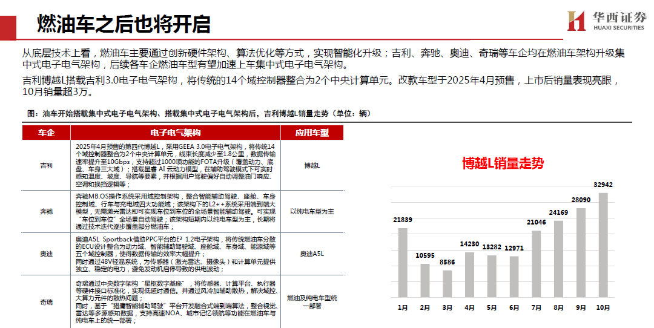This screenshot has height=328, width=654.
Task: Click the figure caption starting with 图：油车开始搭载
Action: point(199,113)
